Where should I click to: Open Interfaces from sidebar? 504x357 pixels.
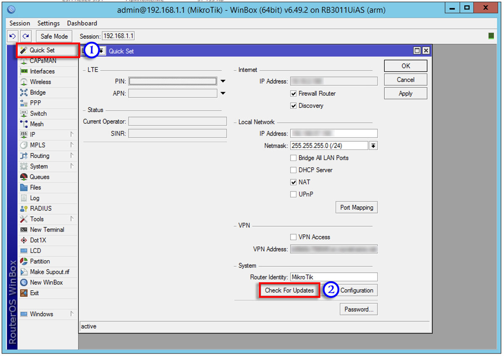pyautogui.click(x=42, y=71)
